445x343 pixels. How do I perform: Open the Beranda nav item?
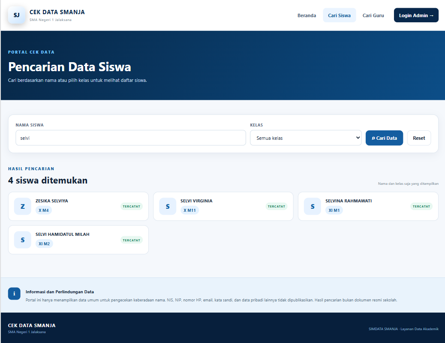point(307,15)
